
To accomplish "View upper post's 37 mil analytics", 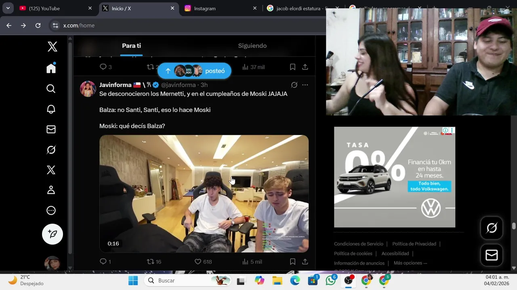I will [253, 67].
